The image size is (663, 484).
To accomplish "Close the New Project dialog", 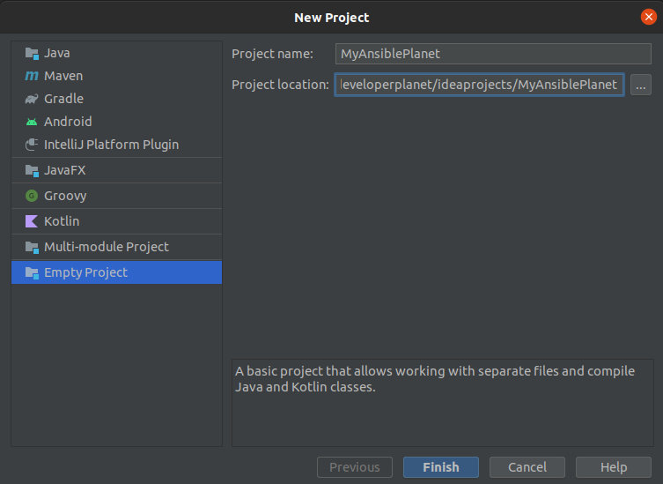I will click(649, 17).
